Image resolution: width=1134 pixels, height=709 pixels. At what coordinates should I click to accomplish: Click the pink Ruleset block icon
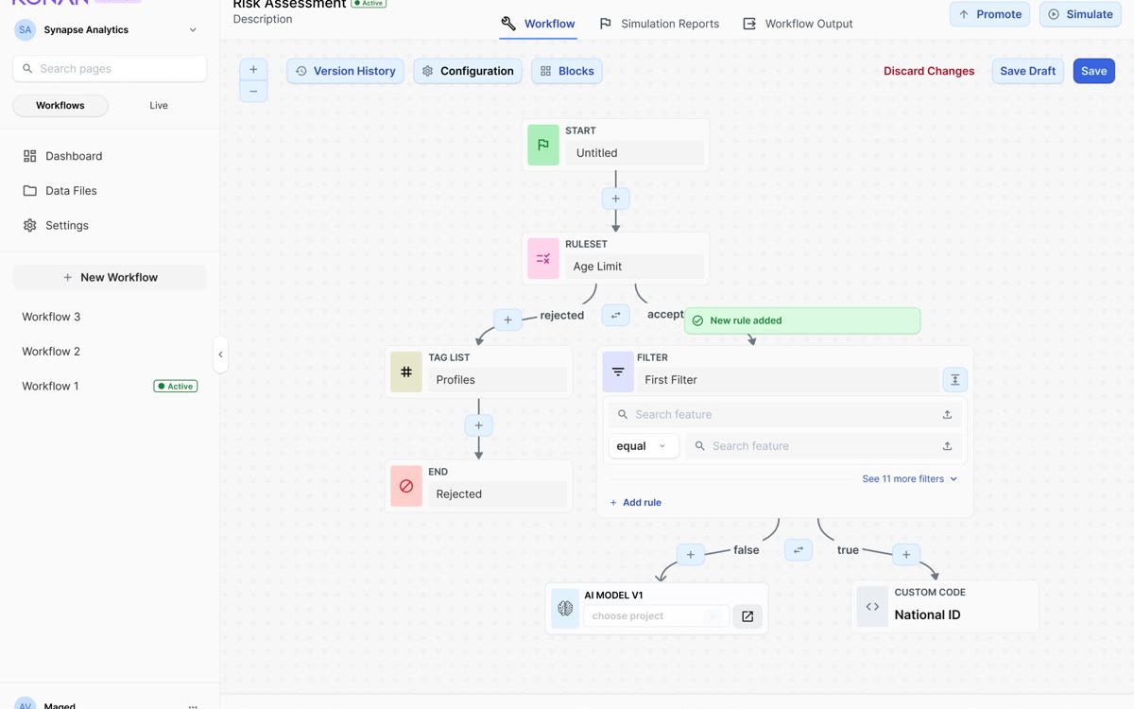543,258
